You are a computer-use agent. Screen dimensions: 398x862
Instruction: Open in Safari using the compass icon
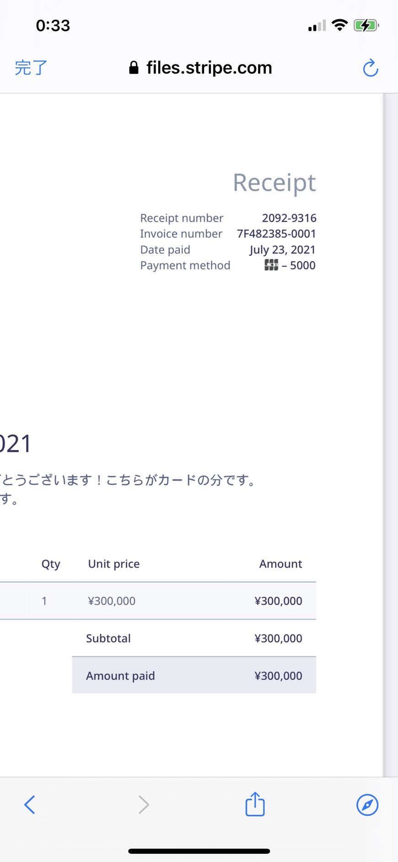[367, 805]
